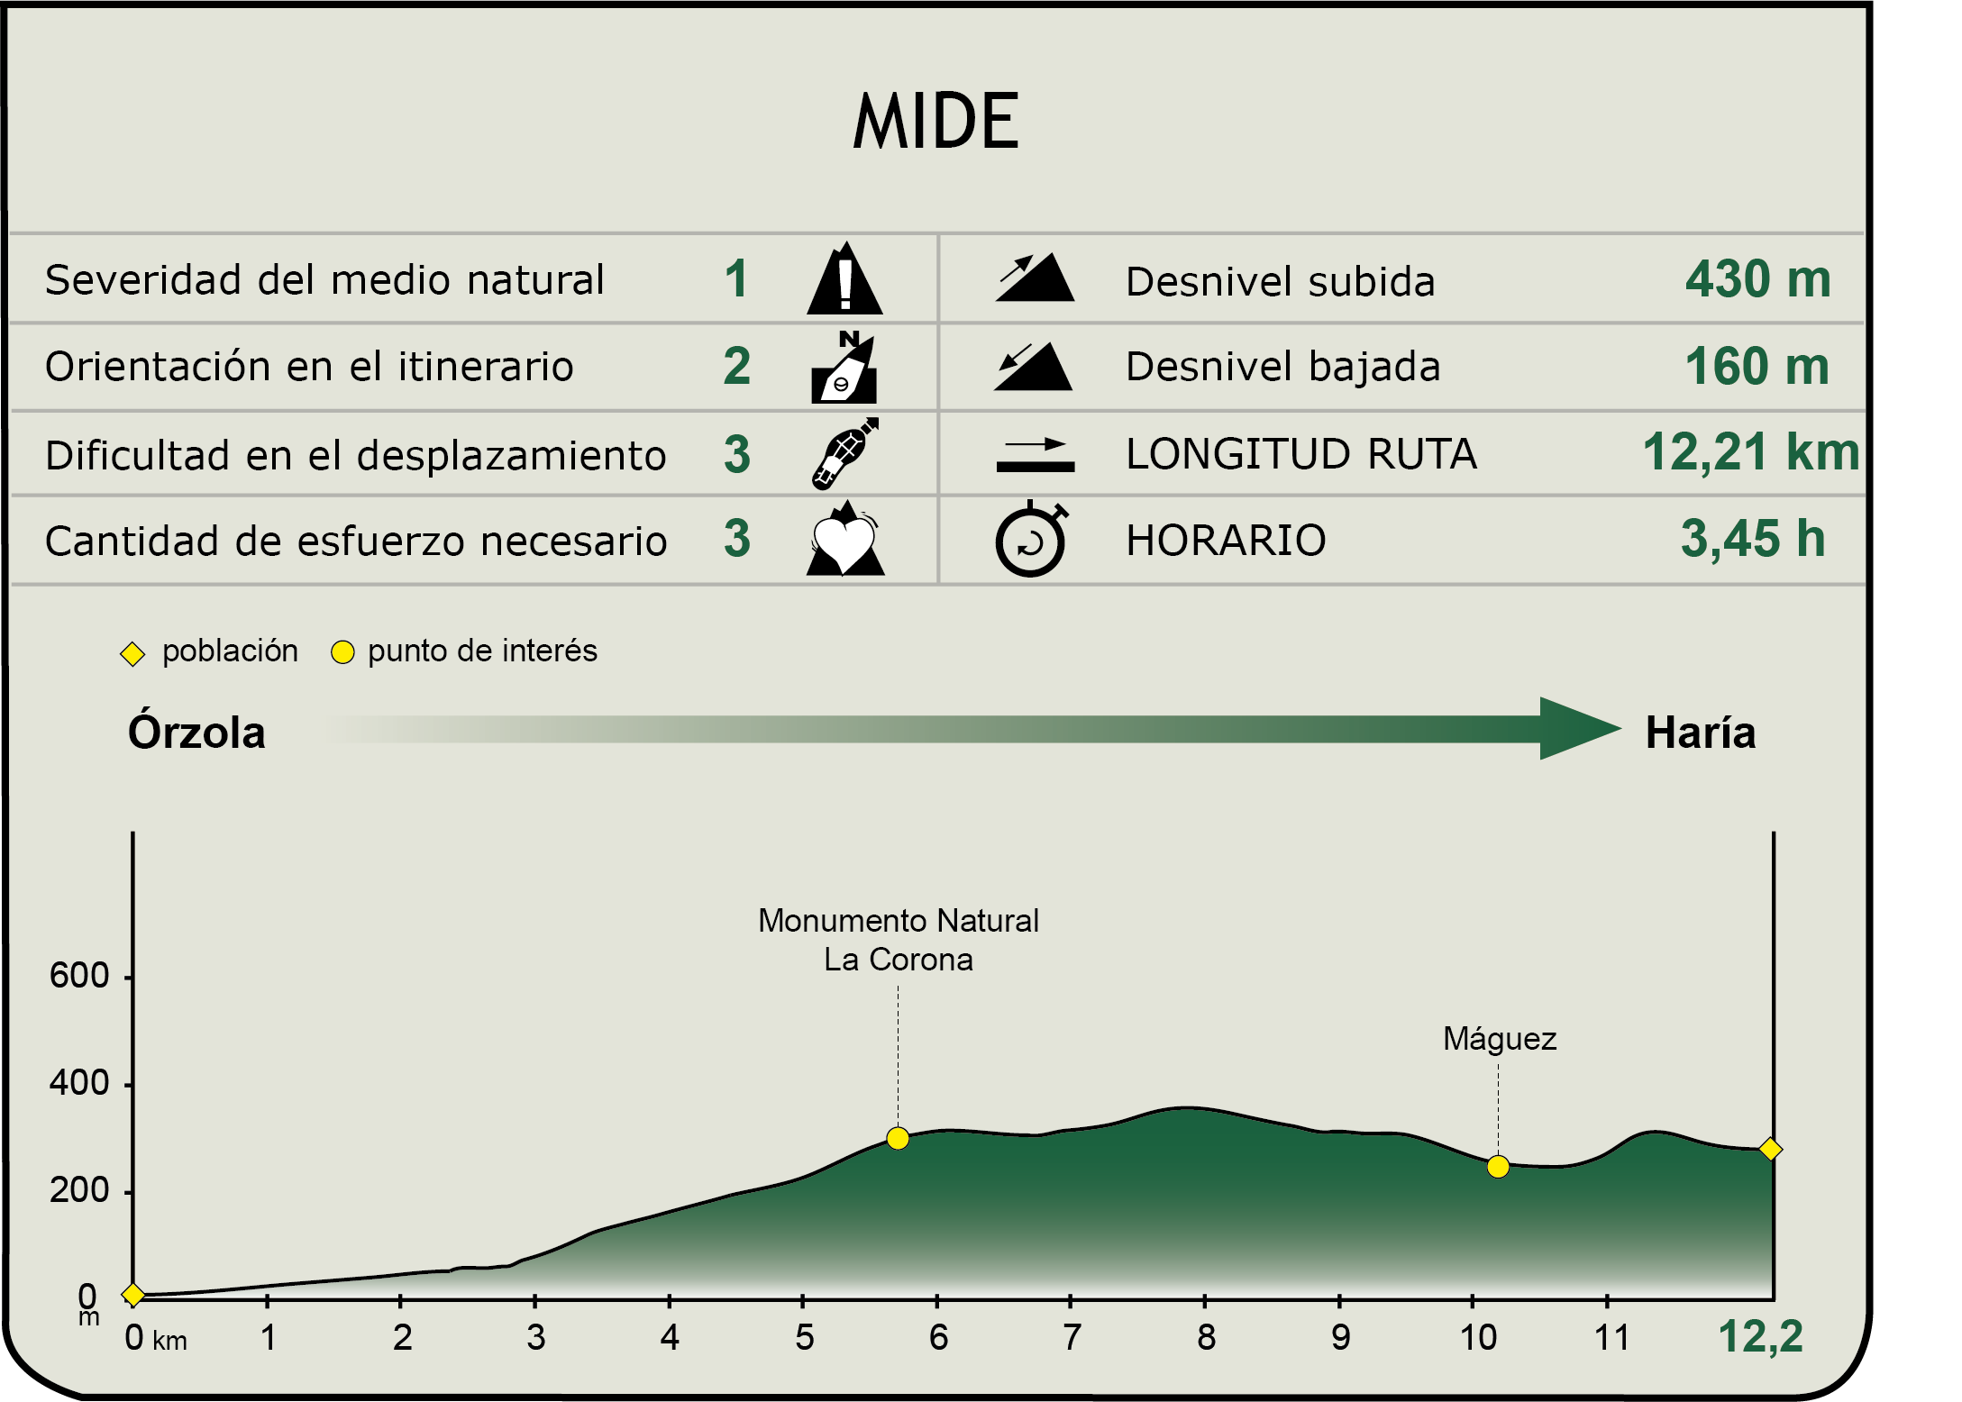Click the Monumento Natural La Corona marker
The height and width of the screenshot is (1402, 1962).
[898, 1138]
